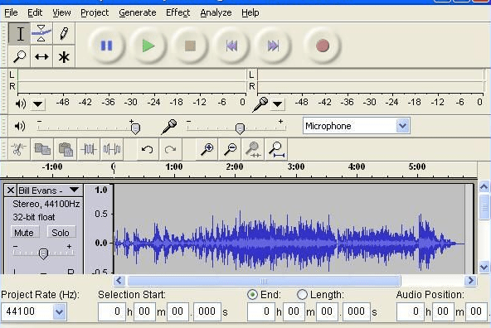Screen dimensions: 491x328
Task: Click Fit selection in window icon
Action: [253, 149]
